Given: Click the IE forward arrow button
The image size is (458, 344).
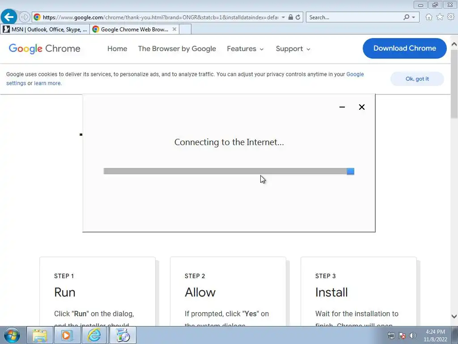Looking at the screenshot, I should click(25, 17).
